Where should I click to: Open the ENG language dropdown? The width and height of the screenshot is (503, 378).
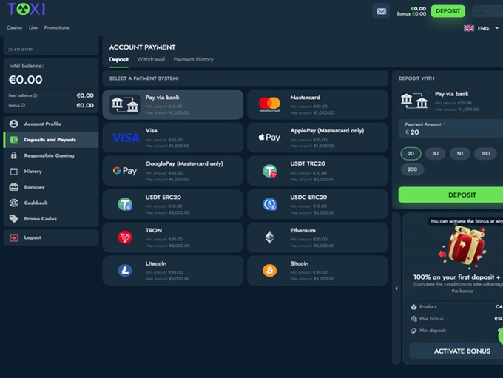pos(477,28)
